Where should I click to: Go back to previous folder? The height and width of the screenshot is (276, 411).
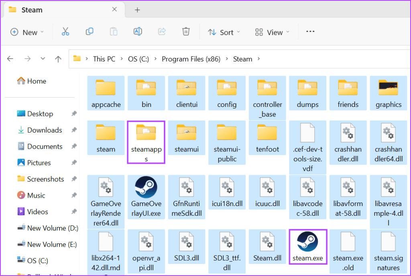[10, 59]
